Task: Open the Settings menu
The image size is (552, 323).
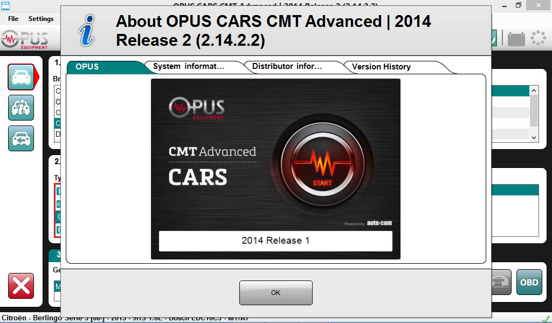Action: click(x=41, y=19)
